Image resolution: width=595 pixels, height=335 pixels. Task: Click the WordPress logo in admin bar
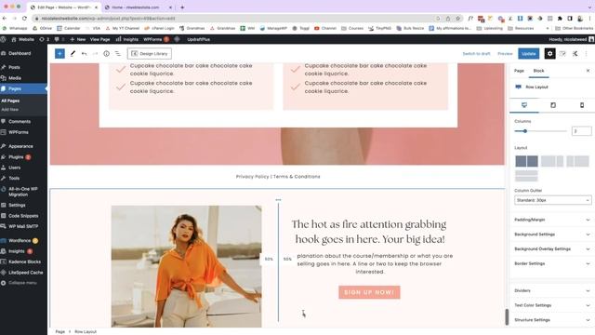point(4,39)
